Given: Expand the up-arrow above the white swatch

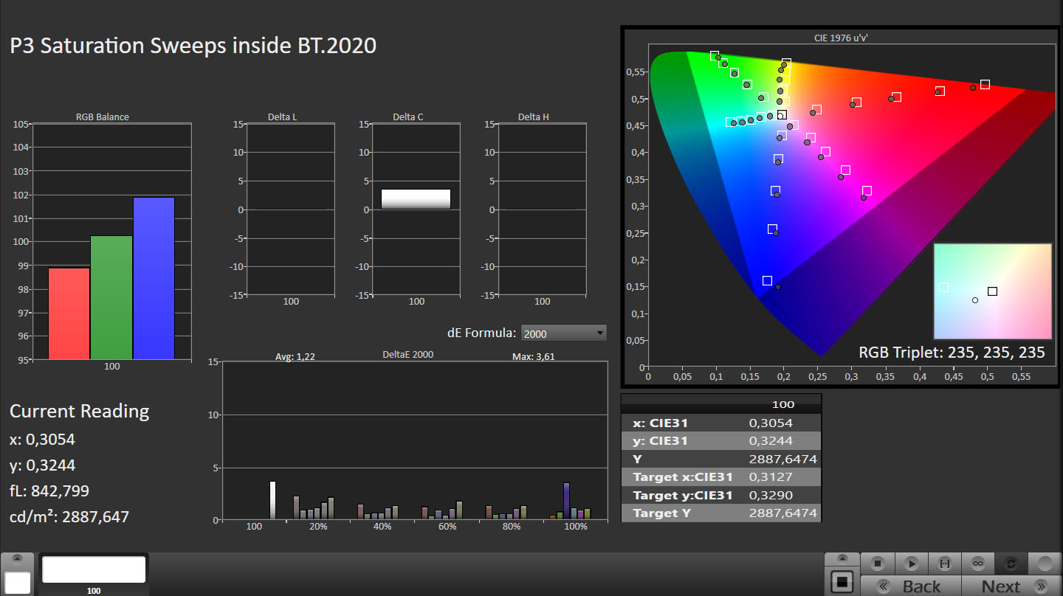Looking at the screenshot, I should click(18, 559).
